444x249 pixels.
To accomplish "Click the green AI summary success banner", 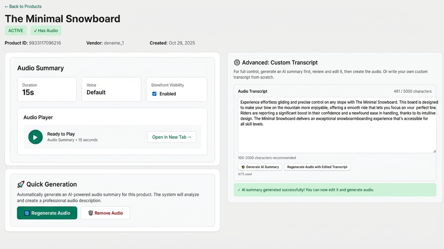I will [x=335, y=190].
